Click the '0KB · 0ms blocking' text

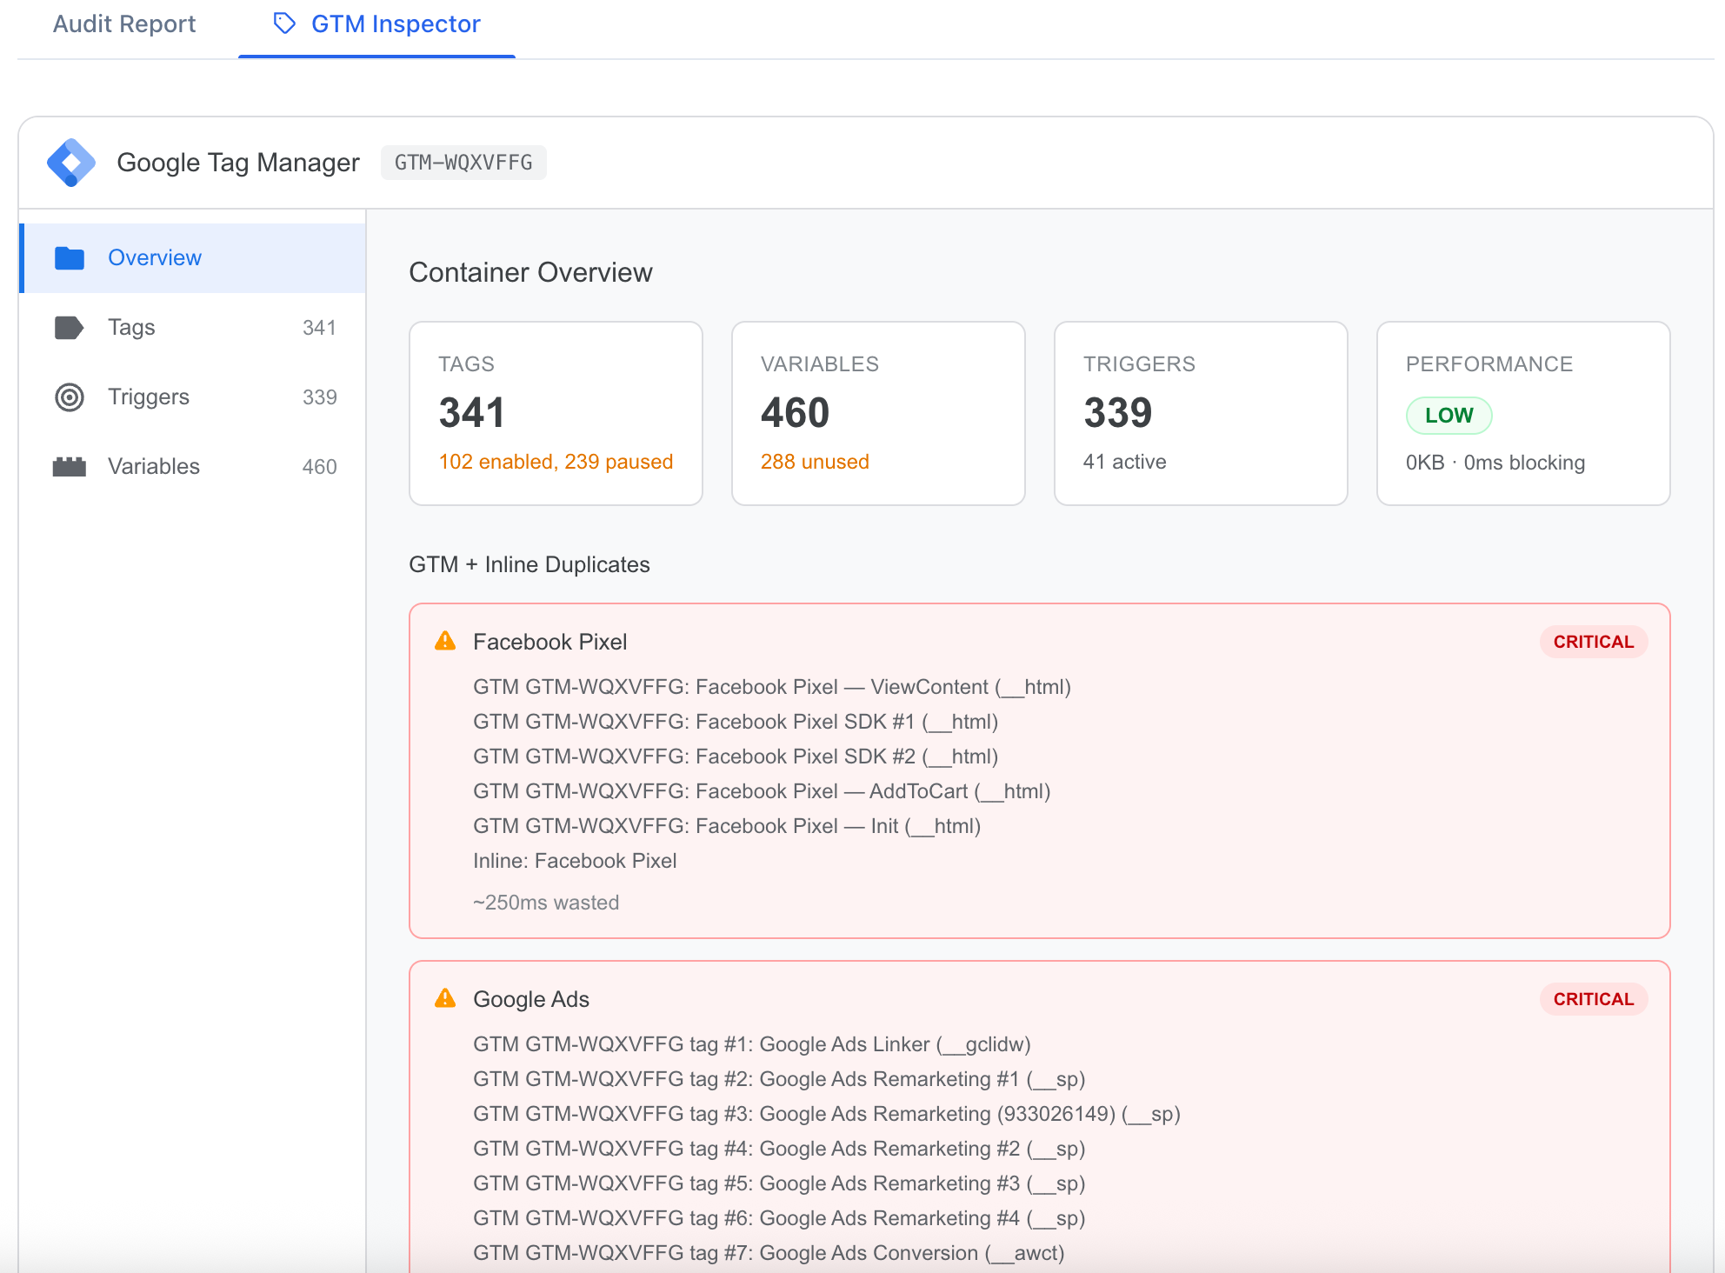tap(1495, 463)
